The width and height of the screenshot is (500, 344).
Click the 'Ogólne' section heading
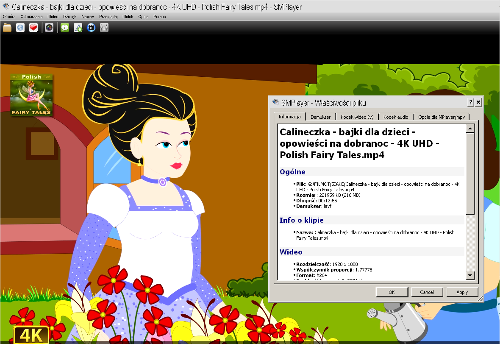point(292,172)
